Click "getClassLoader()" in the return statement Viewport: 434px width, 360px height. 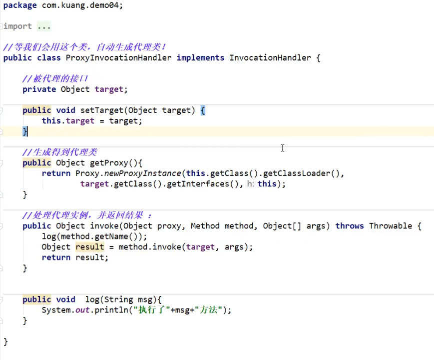tap(301, 173)
